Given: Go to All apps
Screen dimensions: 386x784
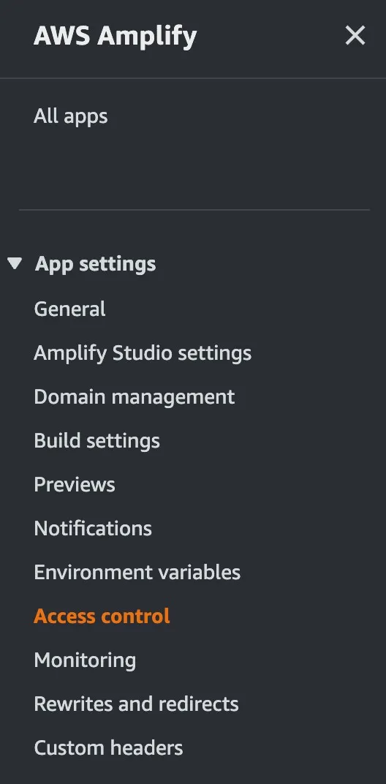Looking at the screenshot, I should [x=70, y=116].
